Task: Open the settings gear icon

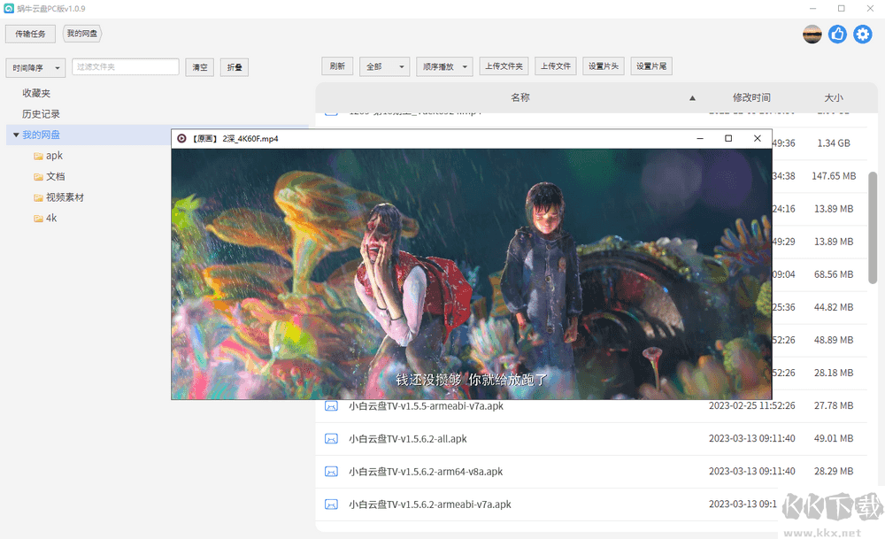Action: [862, 34]
